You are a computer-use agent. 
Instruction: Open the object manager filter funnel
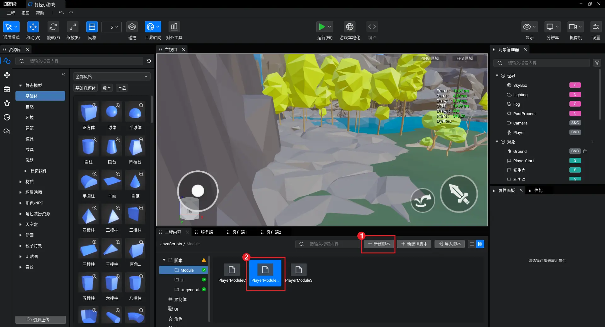(x=597, y=63)
